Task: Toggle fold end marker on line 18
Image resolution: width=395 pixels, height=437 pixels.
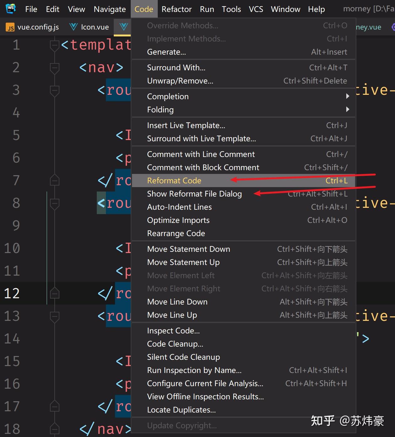Action: 55,429
